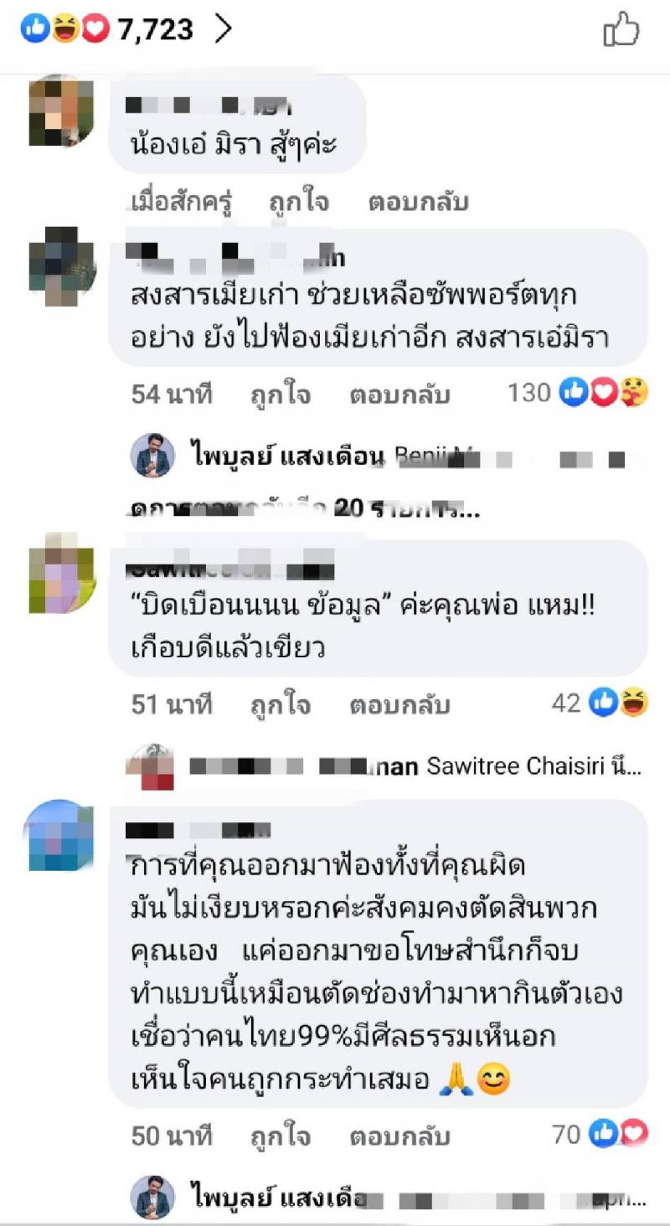Open the ไพบูลย์ แสงเดือน profile name link
This screenshot has height=1226, width=670.
coord(286,457)
